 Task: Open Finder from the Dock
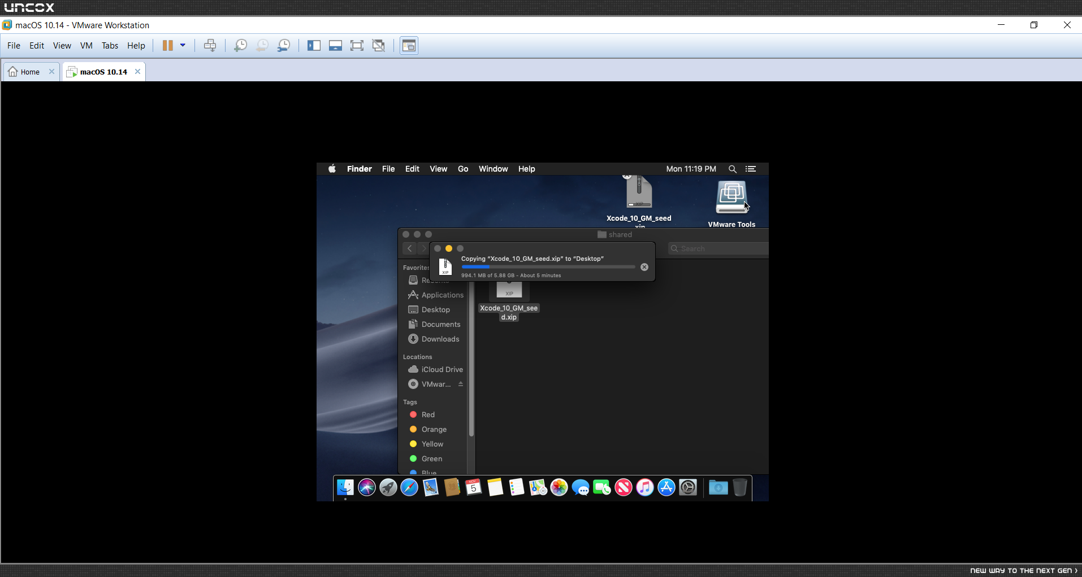coord(345,487)
